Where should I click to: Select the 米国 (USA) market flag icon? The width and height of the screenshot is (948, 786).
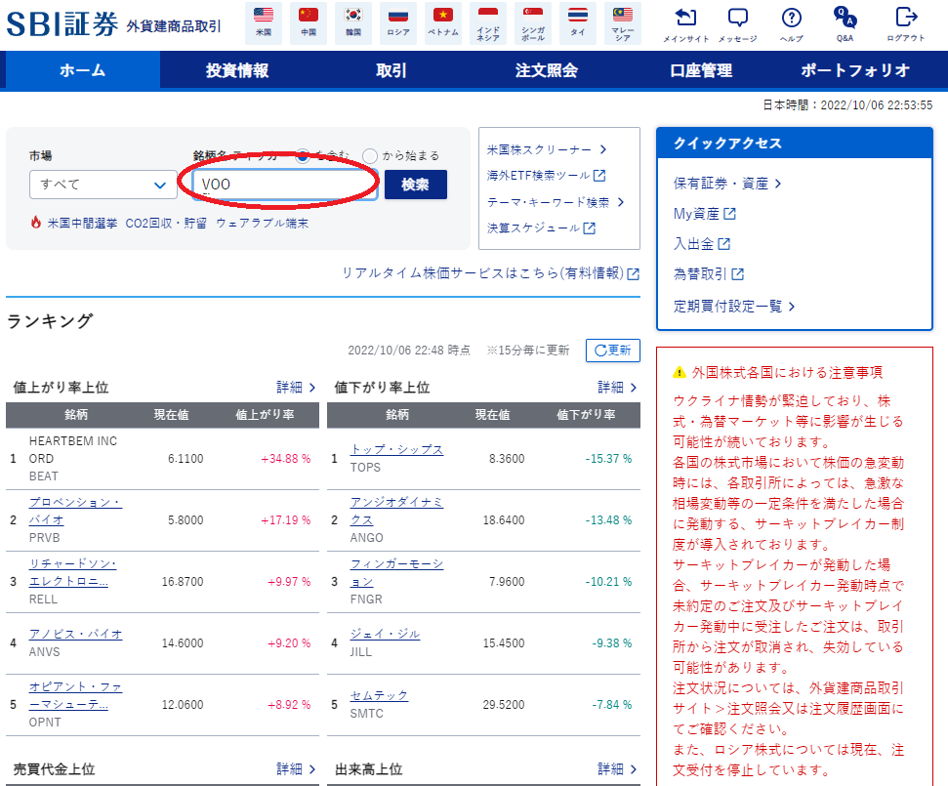click(261, 21)
